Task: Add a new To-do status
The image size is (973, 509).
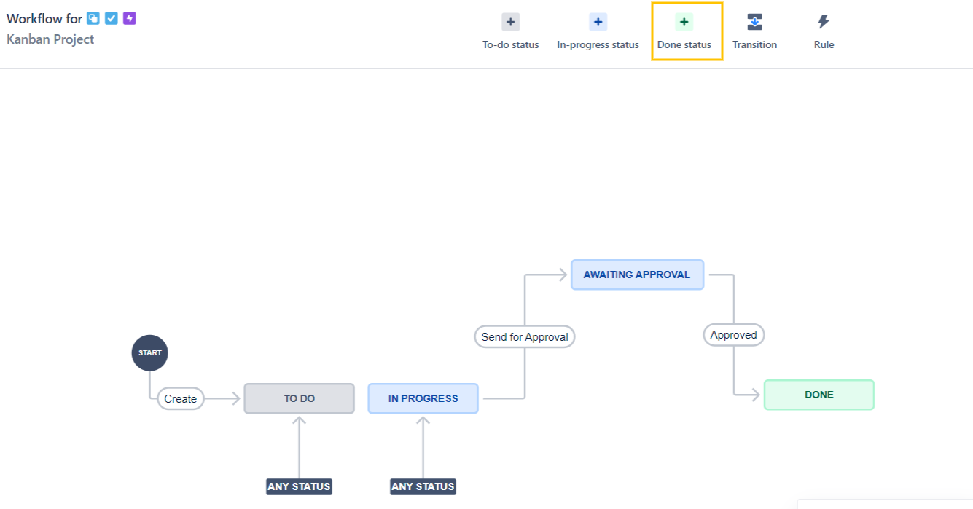Action: point(510,32)
